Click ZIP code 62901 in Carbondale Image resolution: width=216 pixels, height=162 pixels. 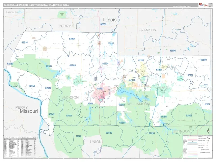tap(100, 88)
